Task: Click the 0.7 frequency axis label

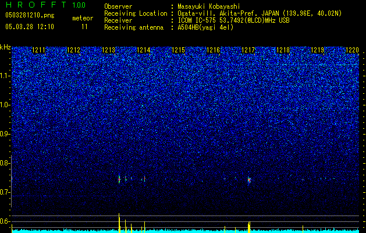Action: [5, 192]
